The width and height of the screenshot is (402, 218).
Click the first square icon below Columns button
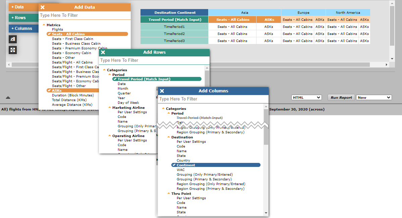13,39
